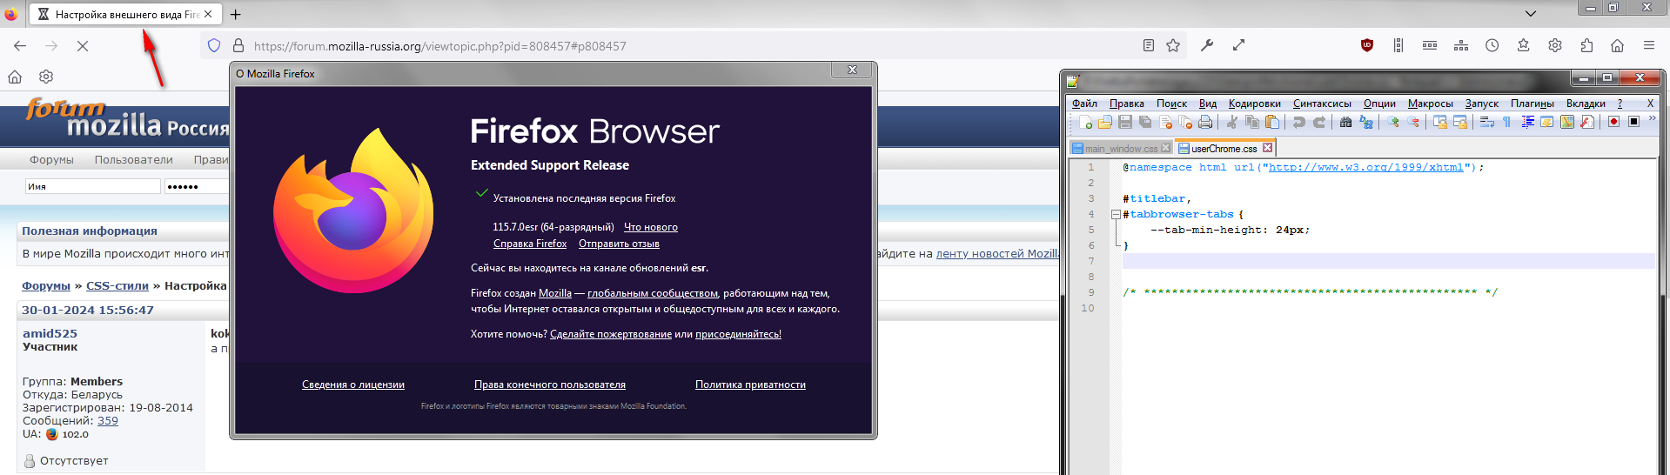This screenshot has width=1670, height=475.
Task: Click the Отправить отзыв link
Action: pos(619,244)
